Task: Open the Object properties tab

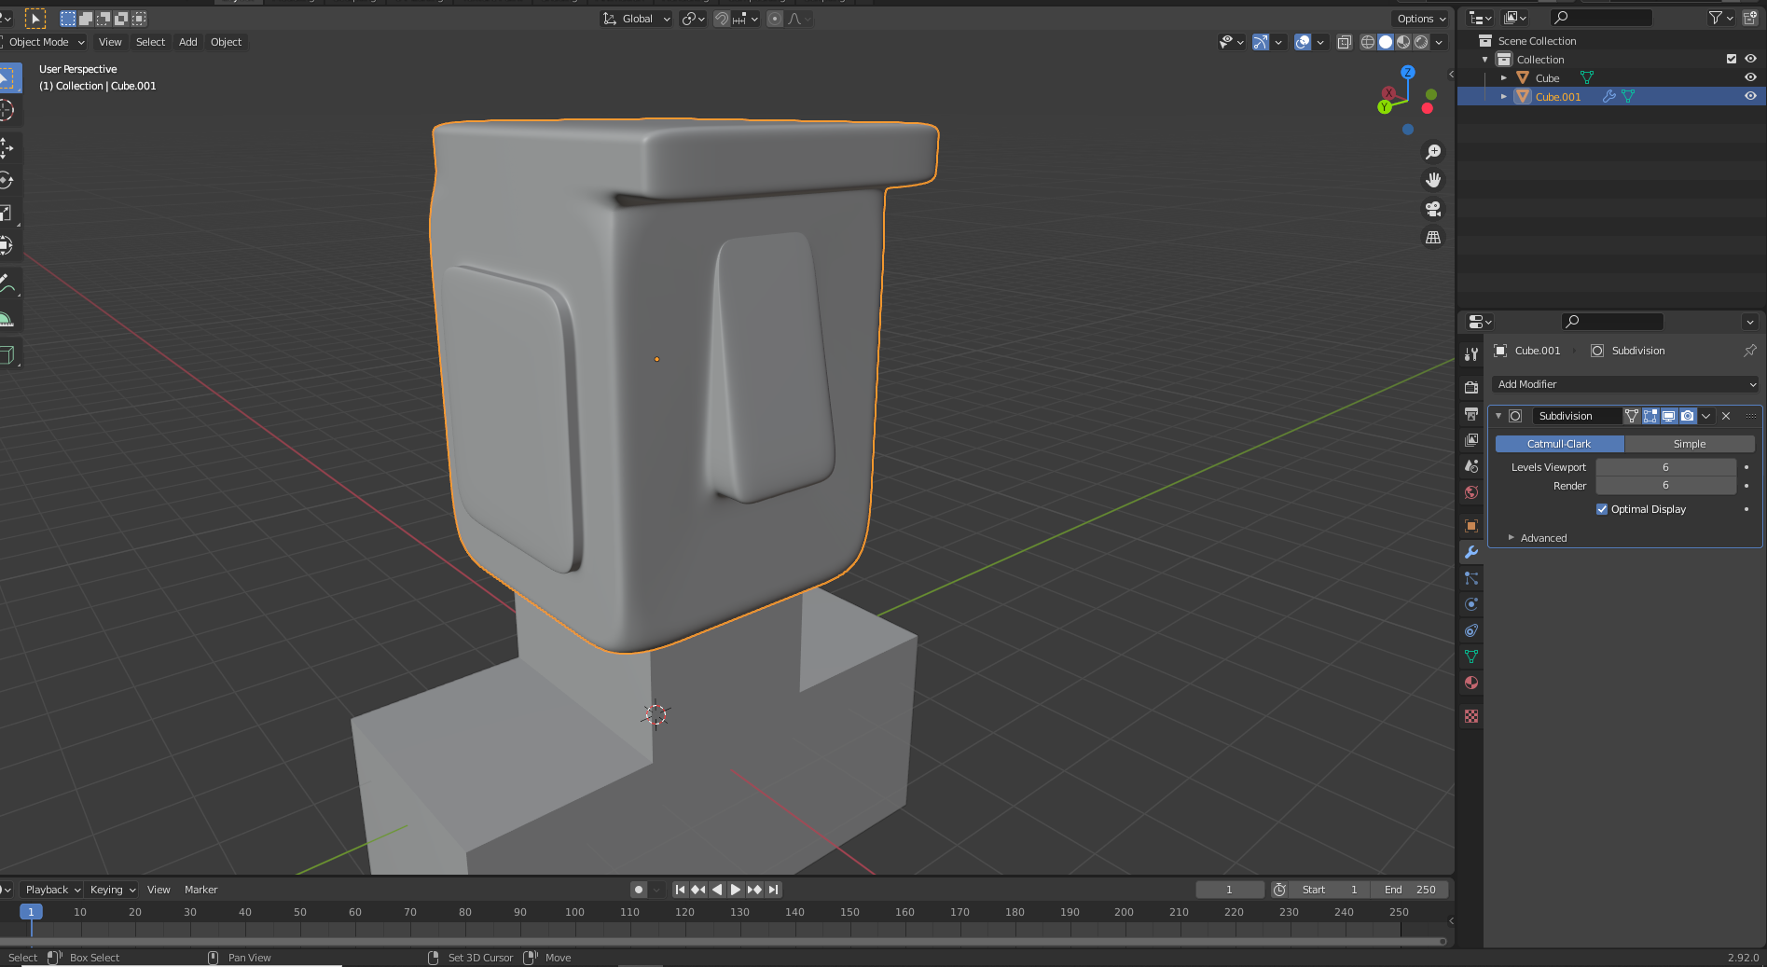Action: coord(1471,526)
